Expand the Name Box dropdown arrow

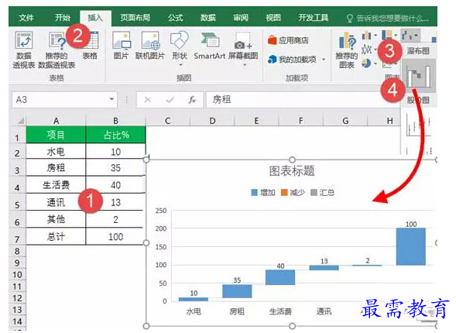click(x=111, y=99)
